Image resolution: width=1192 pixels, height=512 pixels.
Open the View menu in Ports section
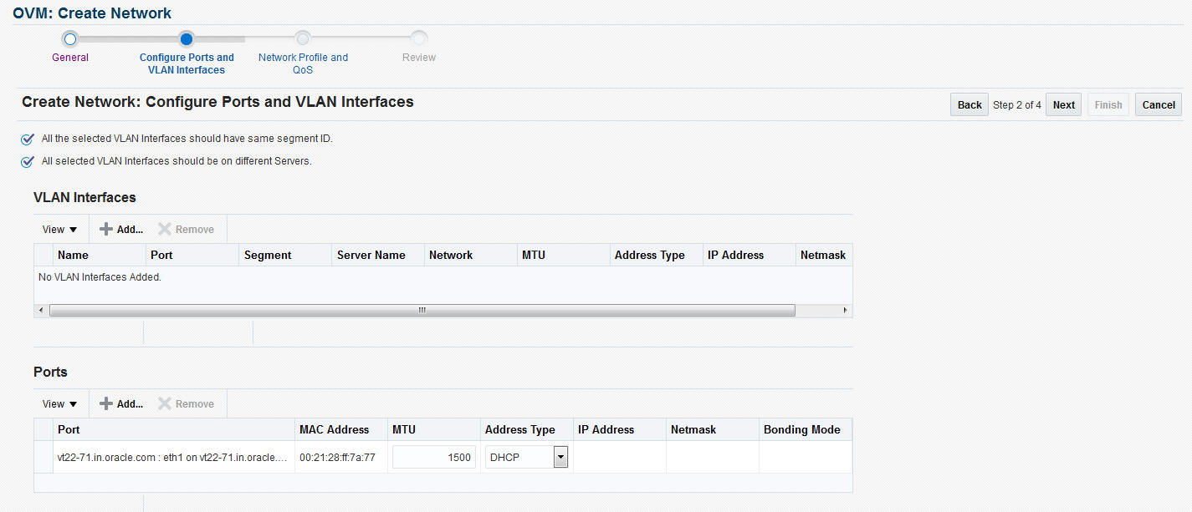tap(60, 404)
